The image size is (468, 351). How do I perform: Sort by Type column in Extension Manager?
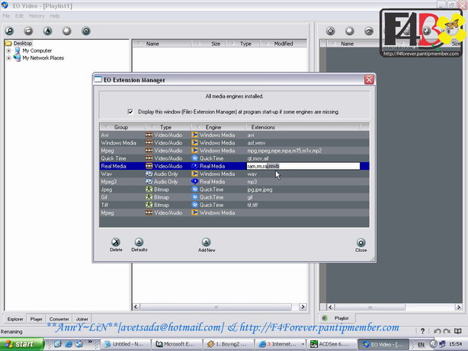tap(168, 127)
